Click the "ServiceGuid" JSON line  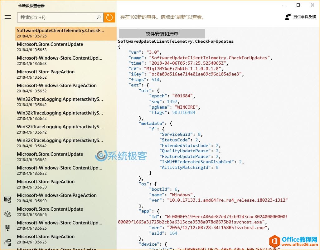pyautogui.click(x=181, y=135)
